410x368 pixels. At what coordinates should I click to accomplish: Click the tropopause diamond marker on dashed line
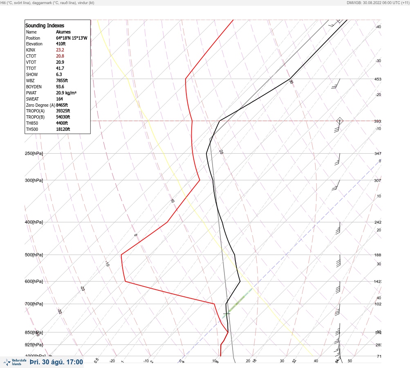[340, 121]
